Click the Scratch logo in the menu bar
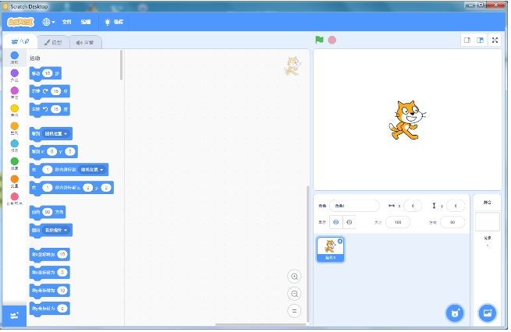This screenshot has height=332, width=511. tap(20, 22)
